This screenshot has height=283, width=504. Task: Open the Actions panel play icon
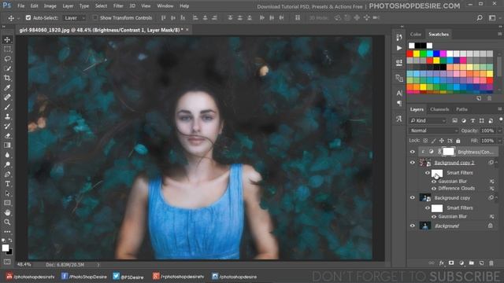[399, 48]
